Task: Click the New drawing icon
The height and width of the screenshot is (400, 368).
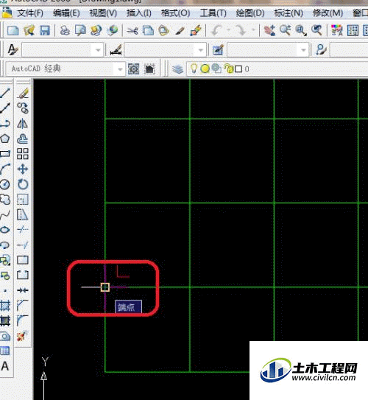Action: point(13,31)
